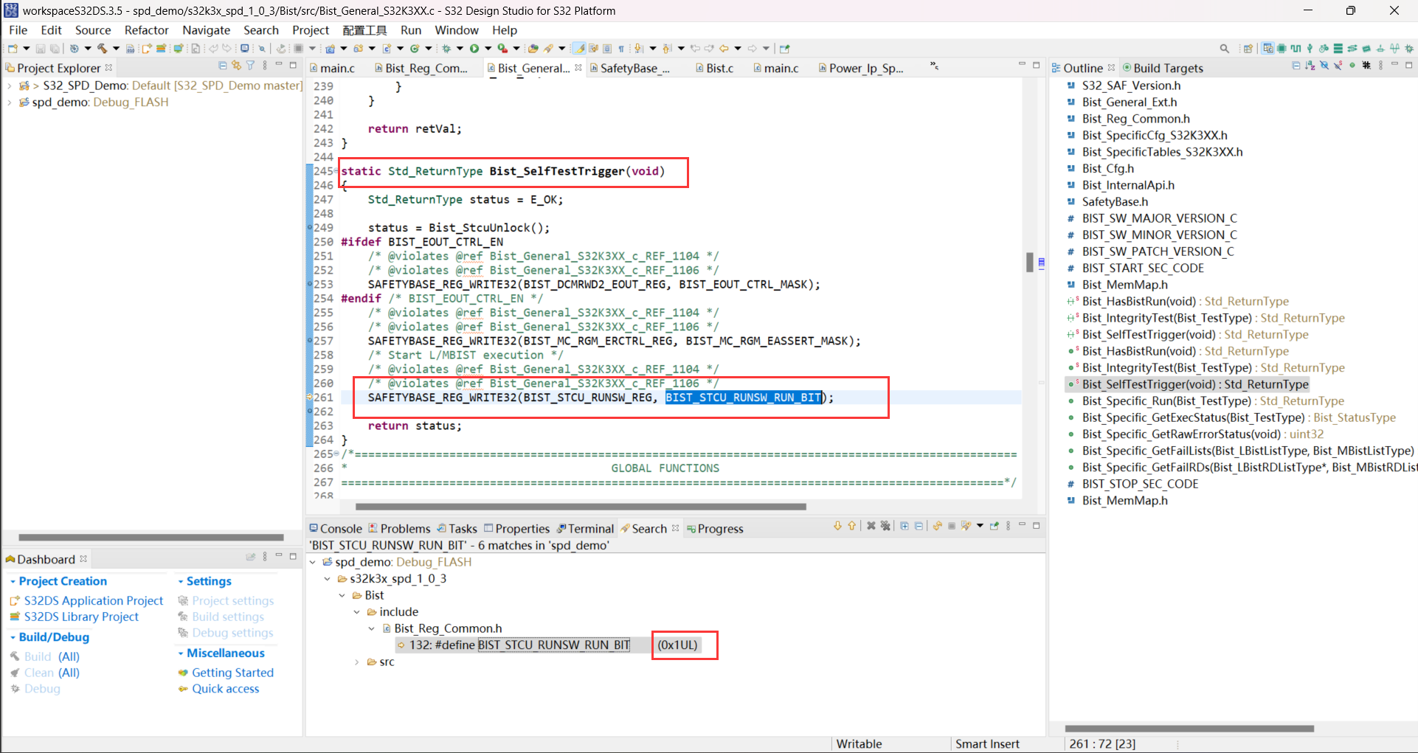
Task: Open the Search dialog magnifier icon
Action: (x=1225, y=48)
